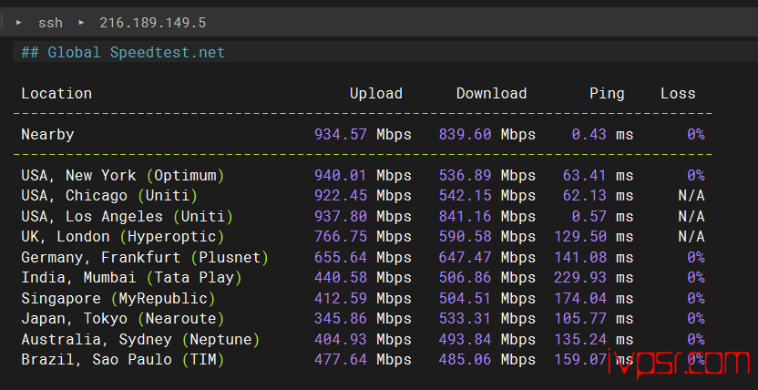Click the USA, Chicago (Uniti) row
Image resolution: width=758 pixels, height=390 pixels.
point(109,195)
